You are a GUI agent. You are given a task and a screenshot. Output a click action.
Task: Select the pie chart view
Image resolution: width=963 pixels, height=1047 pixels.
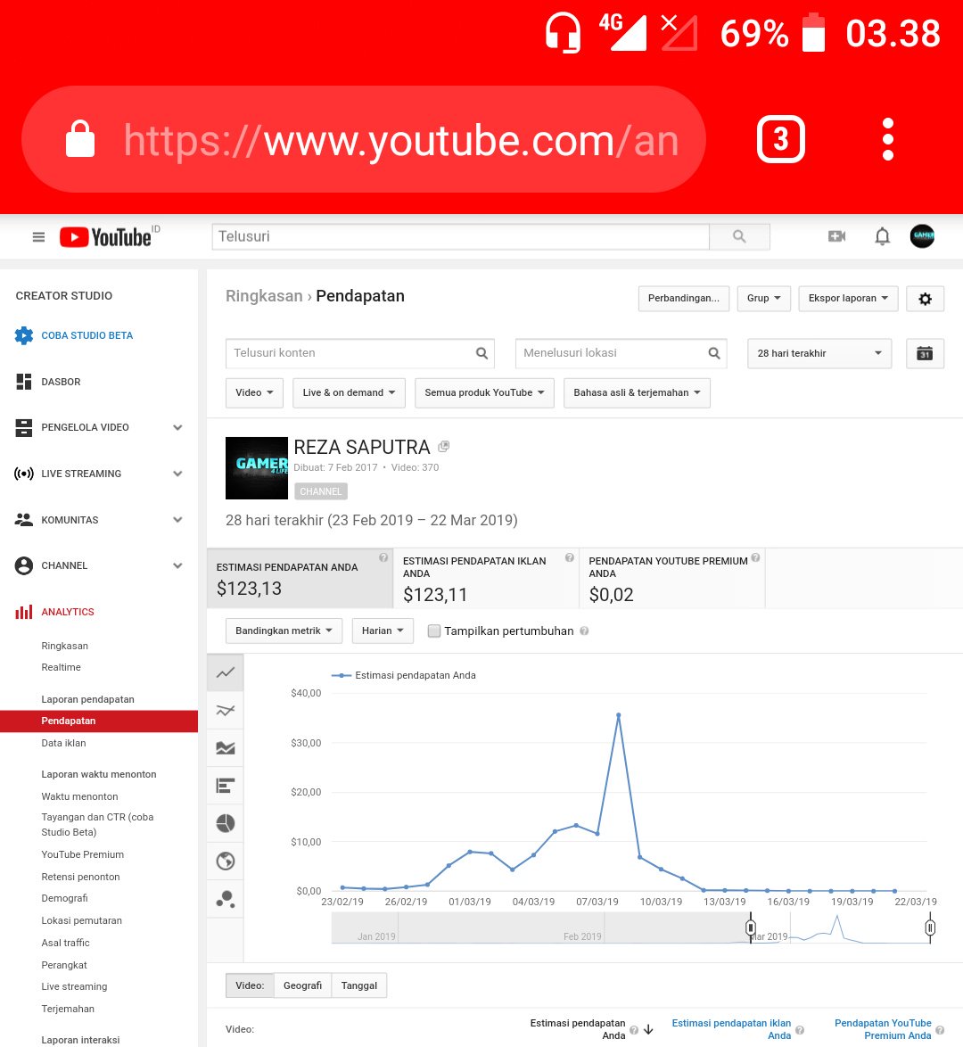[226, 823]
